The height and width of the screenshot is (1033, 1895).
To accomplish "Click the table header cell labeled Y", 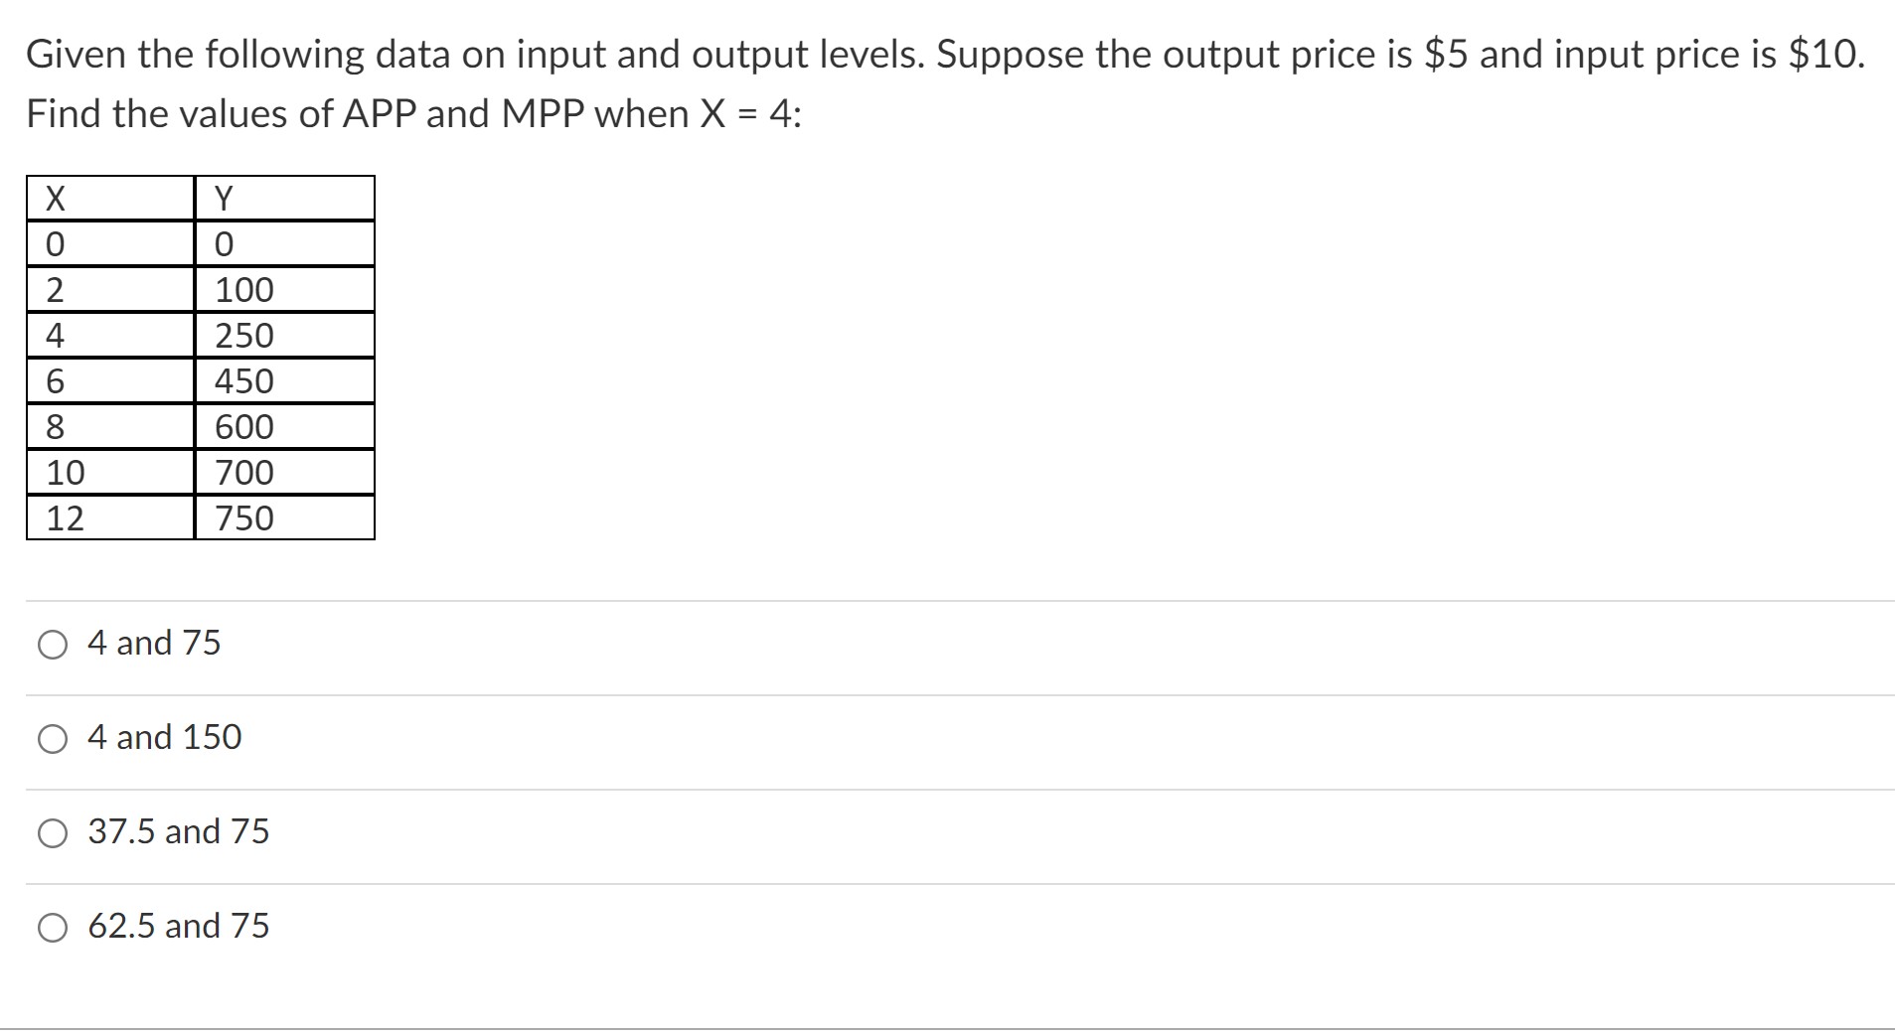I will coord(282,199).
